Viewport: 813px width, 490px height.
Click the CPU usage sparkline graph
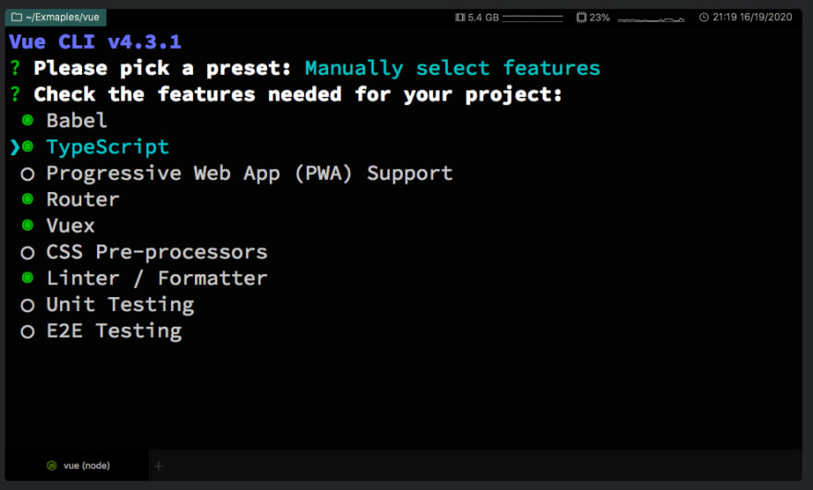[651, 19]
